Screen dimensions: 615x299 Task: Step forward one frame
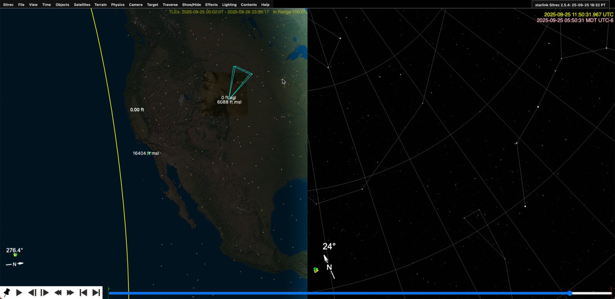click(45, 292)
